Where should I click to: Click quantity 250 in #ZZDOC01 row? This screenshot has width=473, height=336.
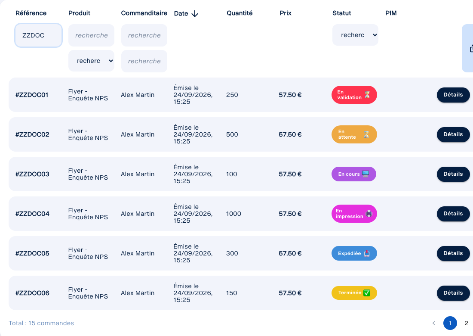coord(232,95)
